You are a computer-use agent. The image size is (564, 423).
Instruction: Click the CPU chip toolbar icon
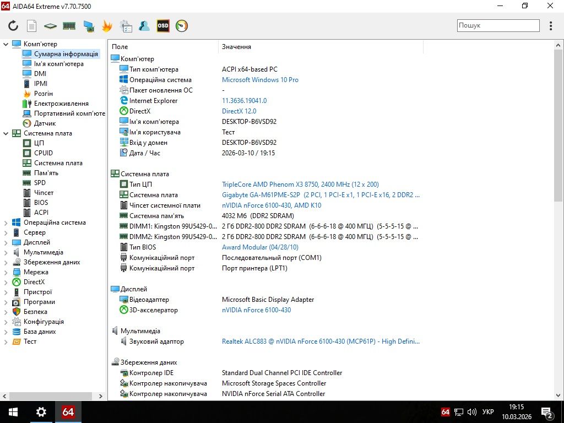(x=50, y=26)
